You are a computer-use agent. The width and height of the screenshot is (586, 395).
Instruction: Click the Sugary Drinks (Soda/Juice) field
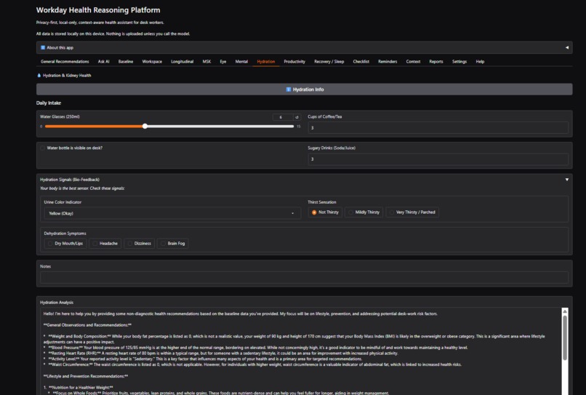coord(438,159)
